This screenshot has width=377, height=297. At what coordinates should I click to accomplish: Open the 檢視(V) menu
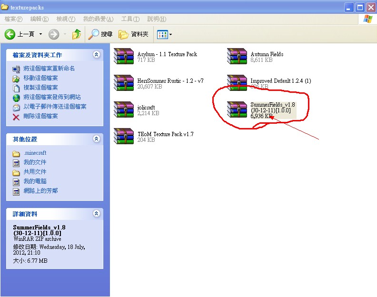(66, 19)
